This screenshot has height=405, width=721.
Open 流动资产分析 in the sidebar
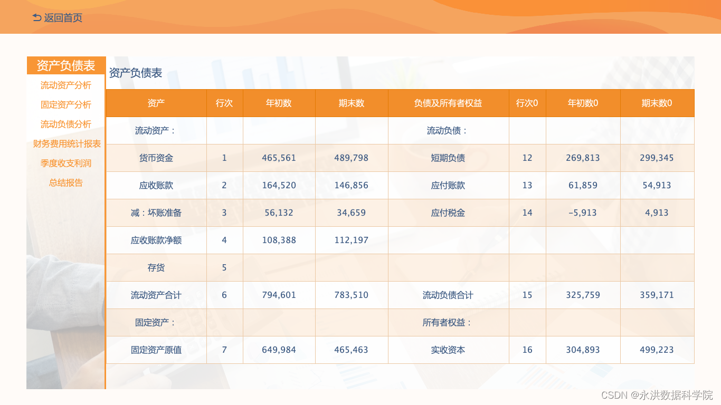66,85
